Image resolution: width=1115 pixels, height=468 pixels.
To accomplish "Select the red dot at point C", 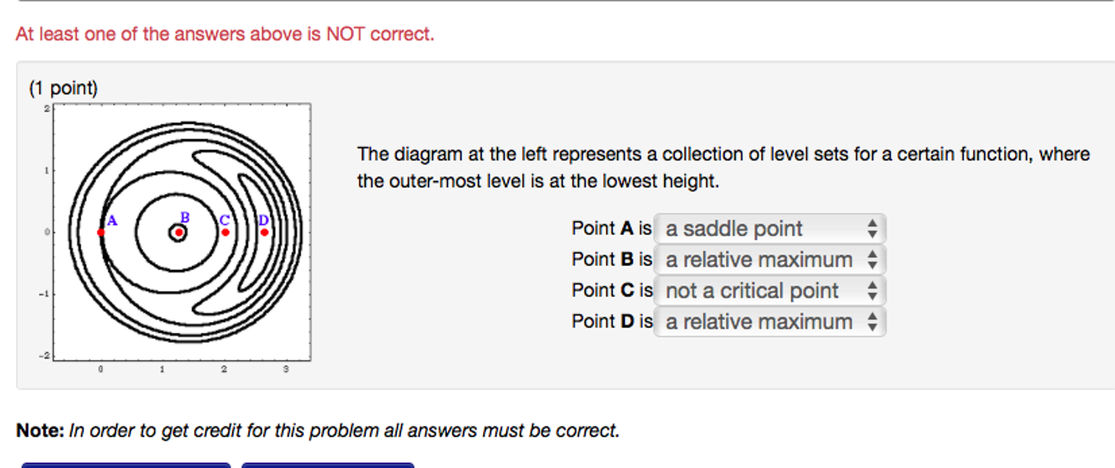I will tap(225, 232).
